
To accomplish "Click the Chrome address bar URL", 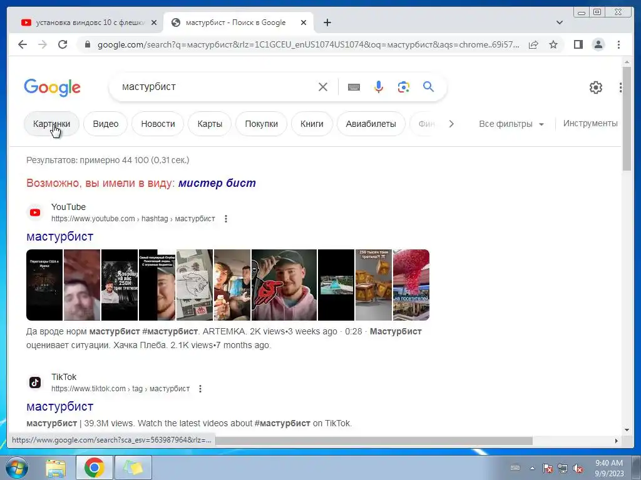I will click(308, 44).
